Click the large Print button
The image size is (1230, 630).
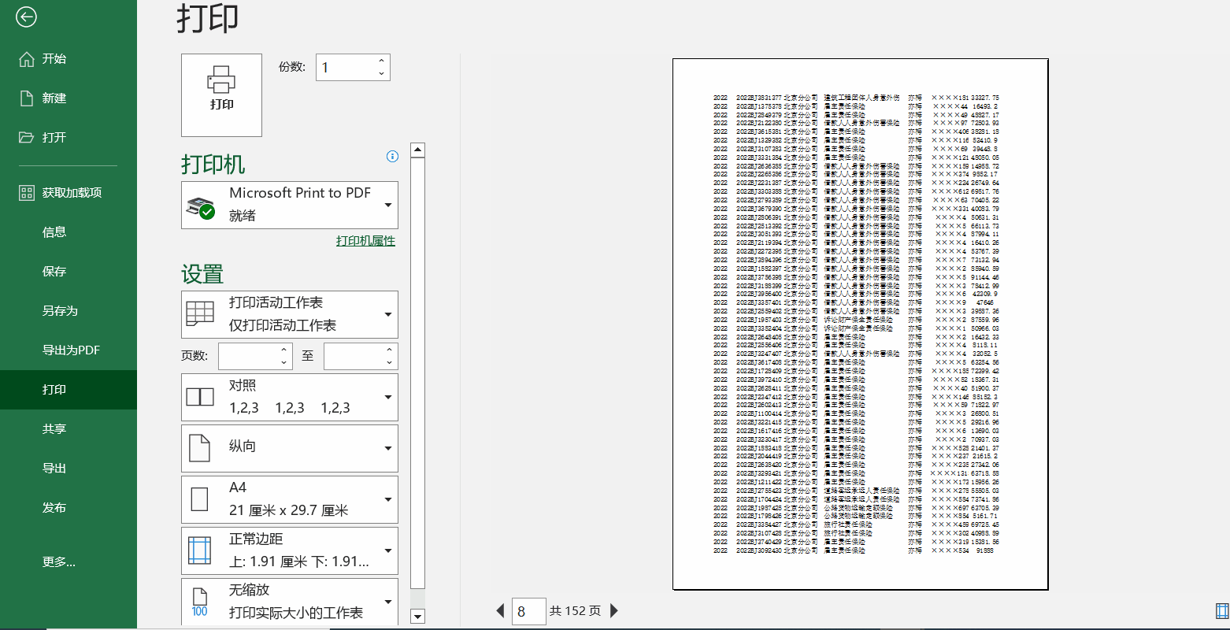point(221,94)
